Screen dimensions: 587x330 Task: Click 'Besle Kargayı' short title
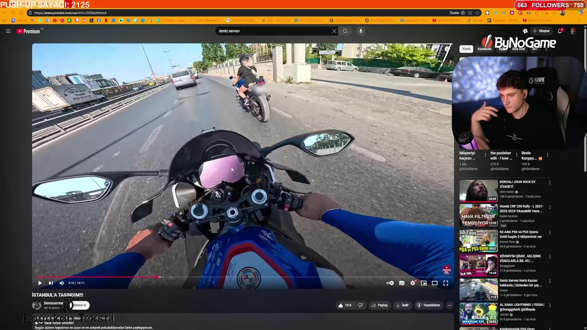[532, 155]
